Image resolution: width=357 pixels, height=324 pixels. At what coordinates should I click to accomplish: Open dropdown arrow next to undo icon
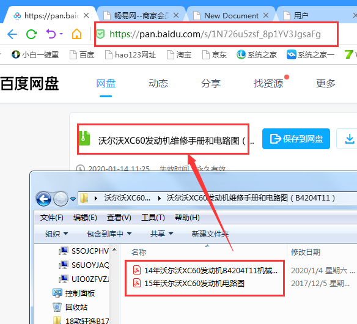[61, 34]
